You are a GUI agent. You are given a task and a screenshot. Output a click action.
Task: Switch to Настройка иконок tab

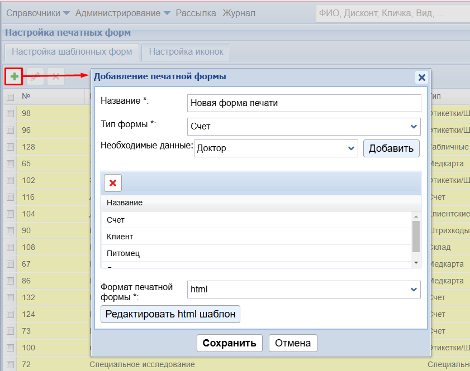(186, 52)
